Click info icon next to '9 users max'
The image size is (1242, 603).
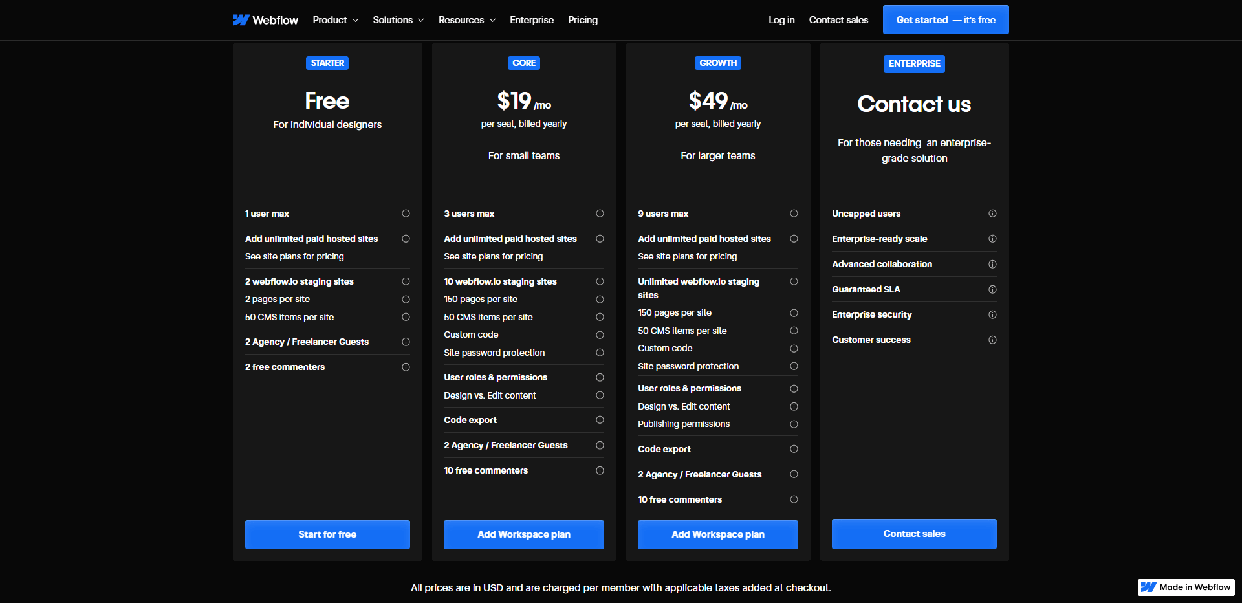pyautogui.click(x=794, y=214)
